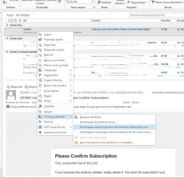Switch to the No leídos filter
This screenshot has width=184, height=177.
pos(23,15)
